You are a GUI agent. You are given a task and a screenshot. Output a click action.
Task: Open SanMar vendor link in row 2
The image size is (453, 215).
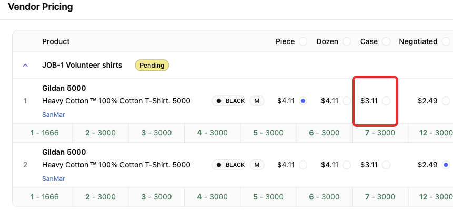coord(54,179)
